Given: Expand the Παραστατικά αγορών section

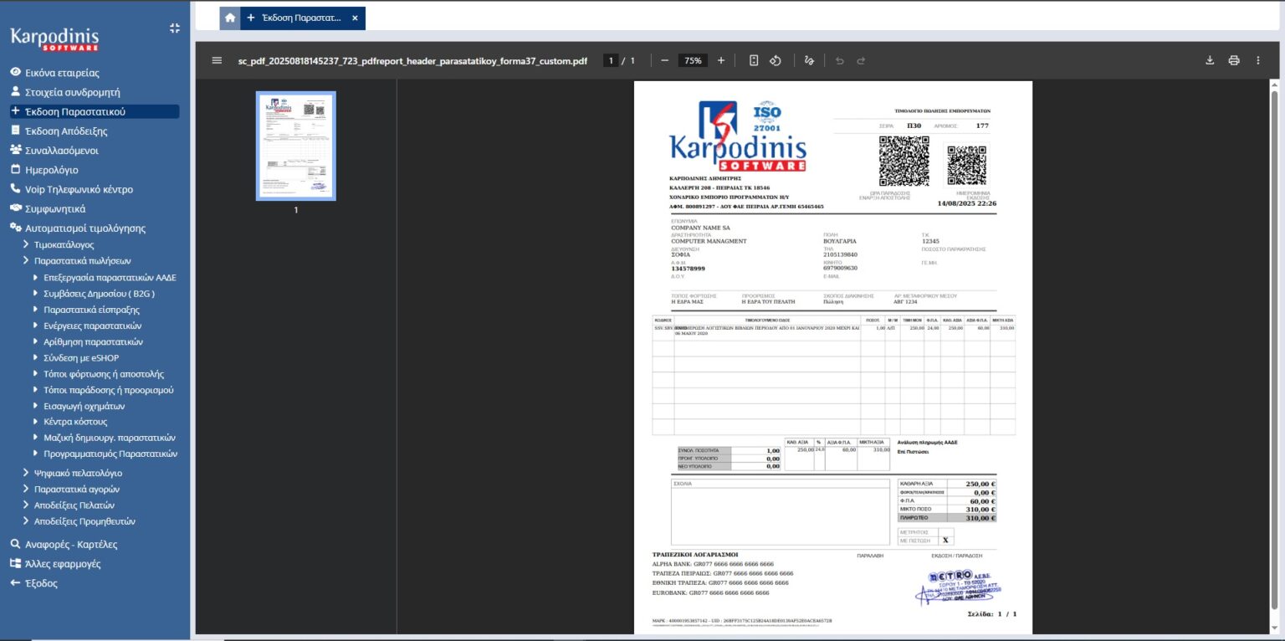Looking at the screenshot, I should 27,489.
